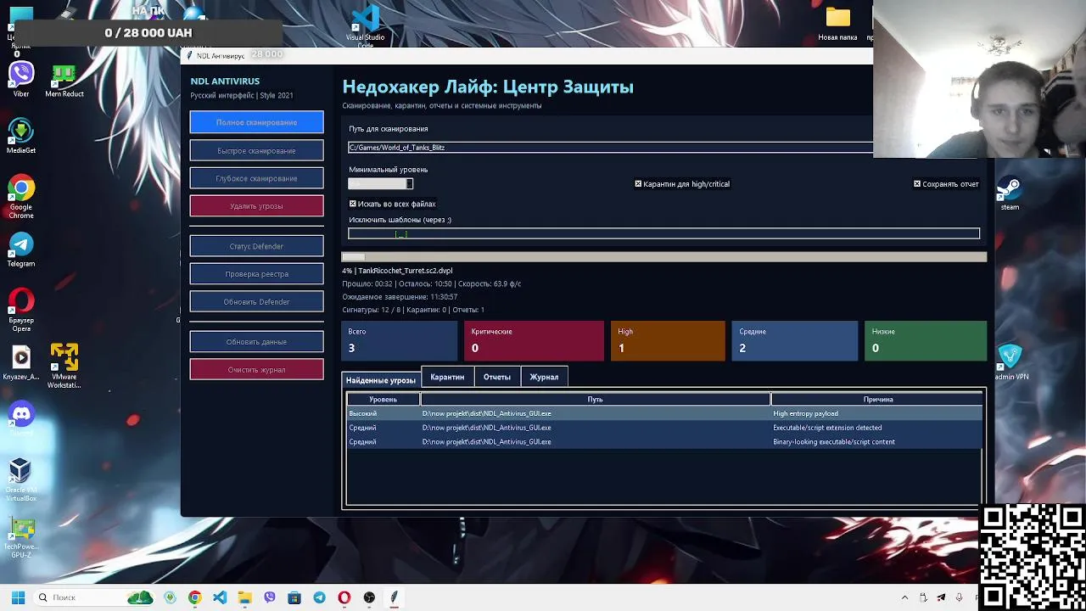
Task: Click OBS Studio icon in taskbar
Action: tap(369, 597)
